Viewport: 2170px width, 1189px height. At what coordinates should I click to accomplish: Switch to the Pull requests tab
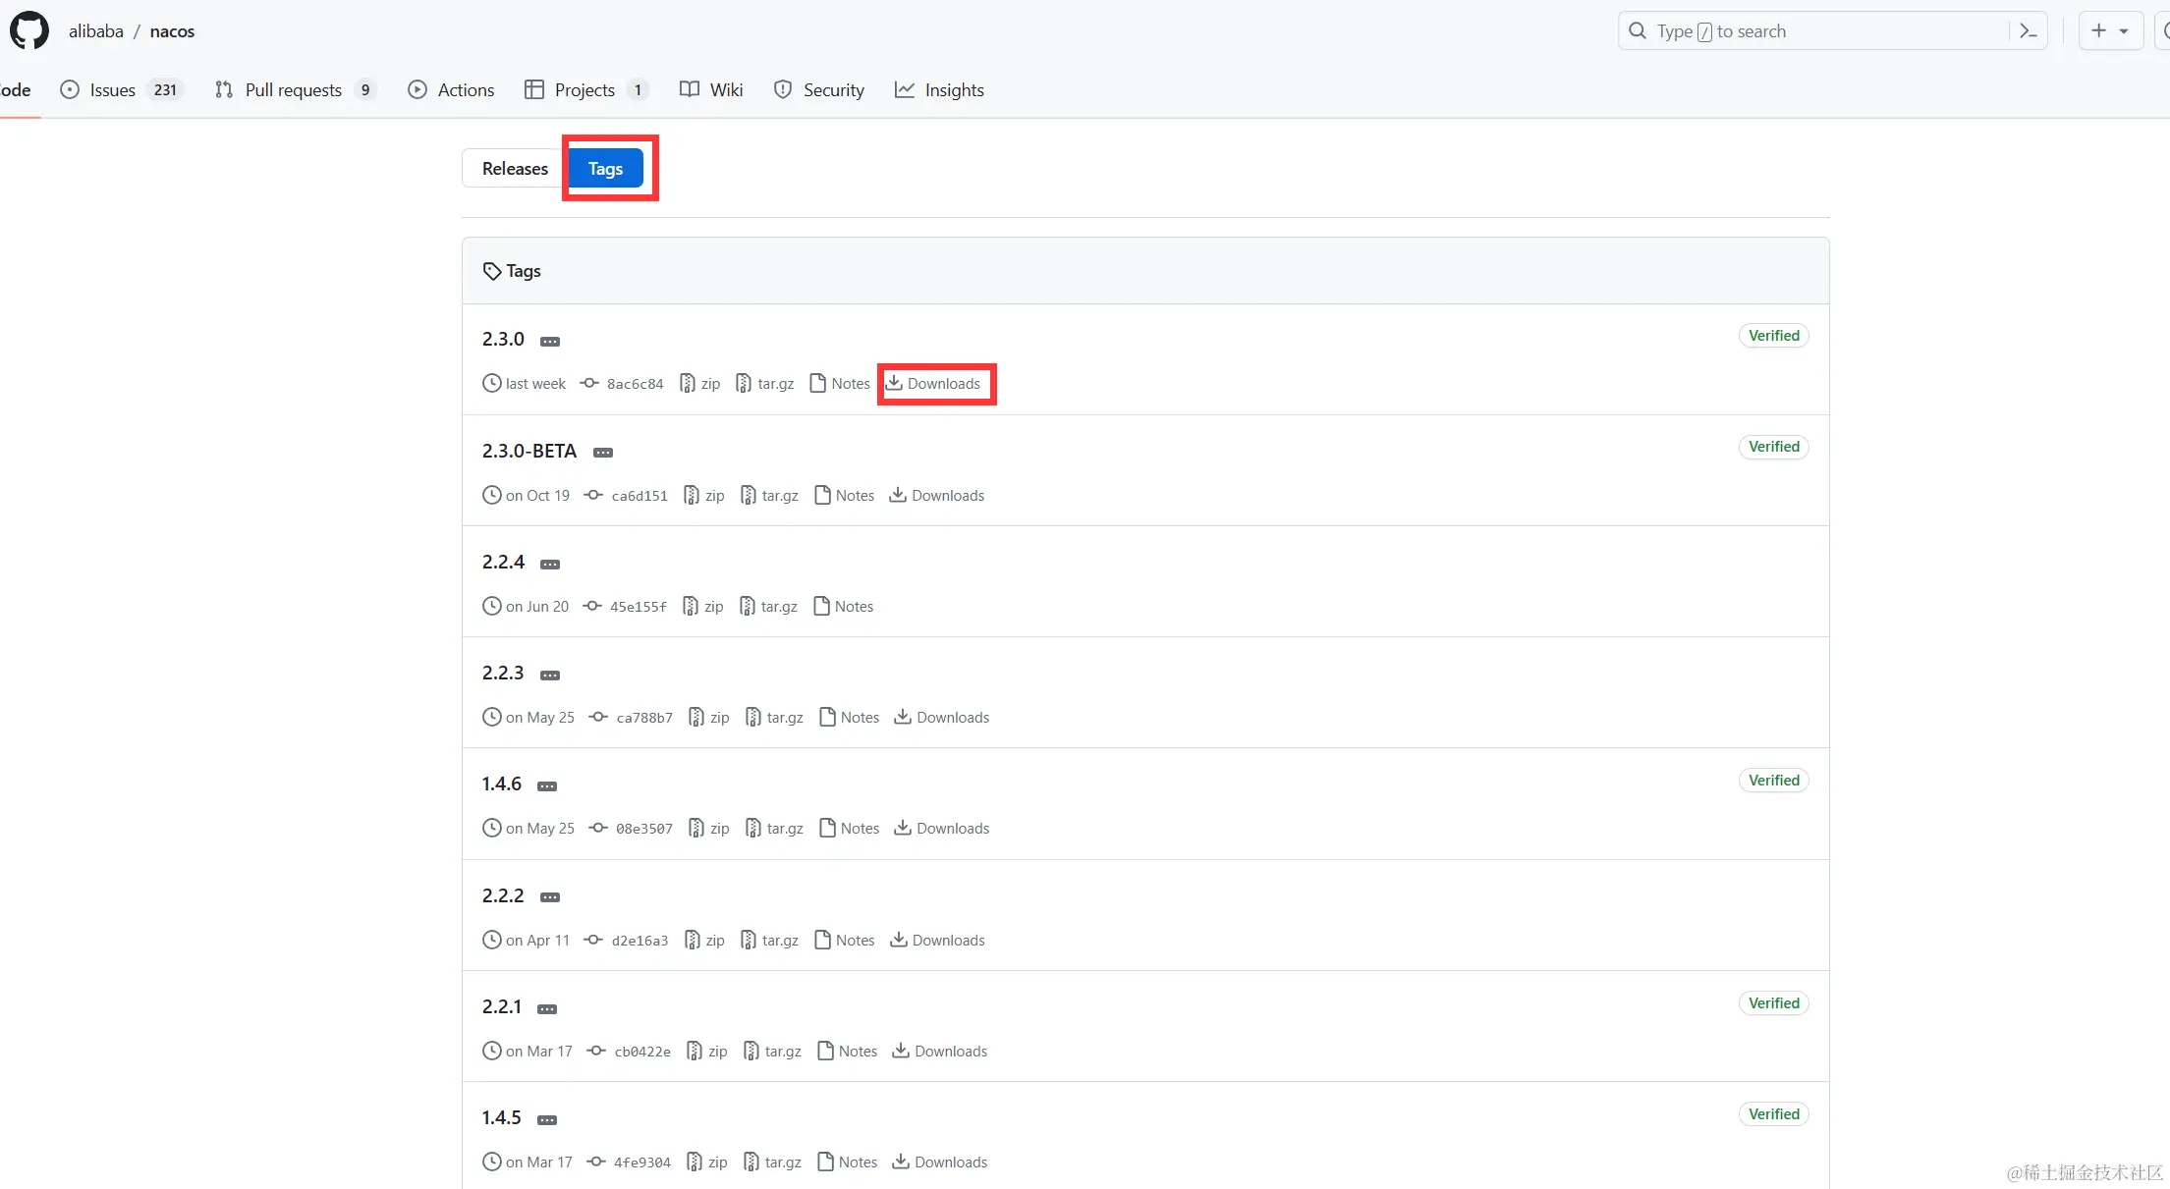(x=295, y=90)
